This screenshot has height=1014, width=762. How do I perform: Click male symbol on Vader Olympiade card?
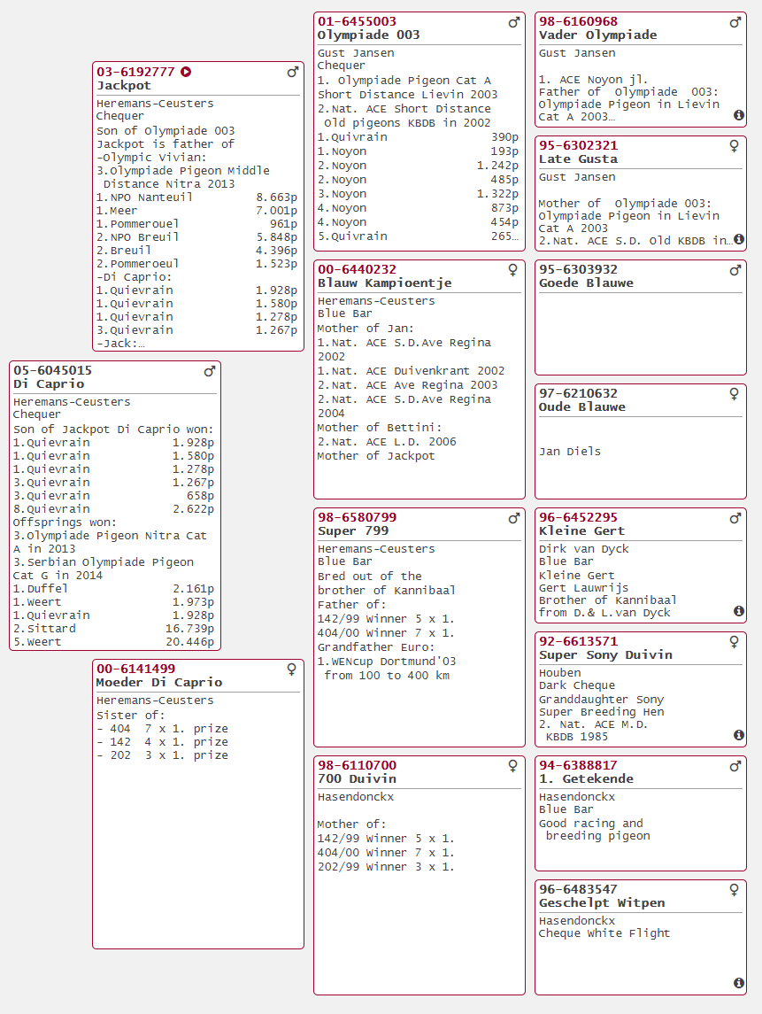click(x=735, y=23)
